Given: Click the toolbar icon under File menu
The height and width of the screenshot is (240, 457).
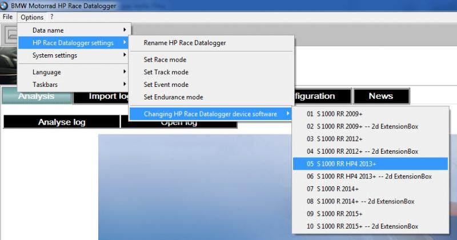Looking at the screenshot, I should coord(11,34).
